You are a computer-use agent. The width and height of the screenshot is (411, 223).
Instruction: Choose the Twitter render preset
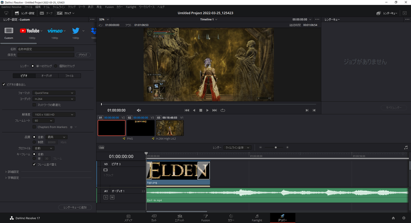76,31
